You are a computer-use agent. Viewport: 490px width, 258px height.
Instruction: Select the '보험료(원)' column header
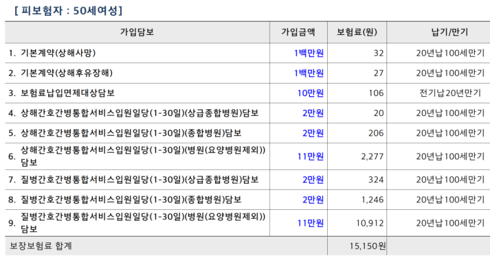[357, 32]
